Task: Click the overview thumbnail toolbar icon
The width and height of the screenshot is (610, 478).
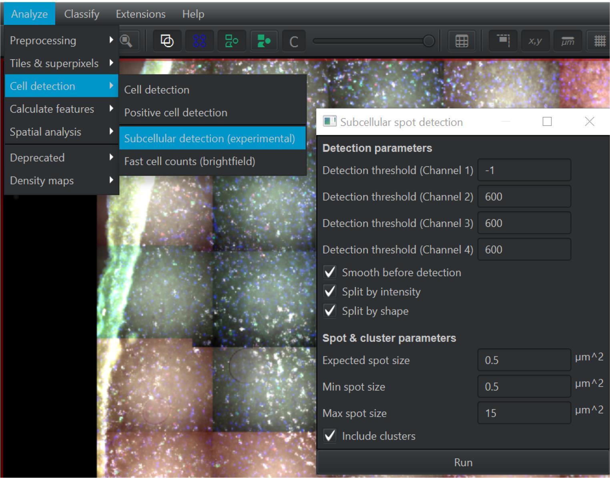Action: (503, 41)
